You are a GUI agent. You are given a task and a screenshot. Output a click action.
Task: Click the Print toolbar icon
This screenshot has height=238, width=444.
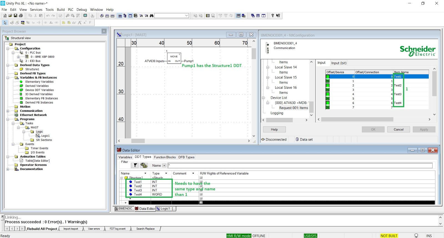[21, 16]
